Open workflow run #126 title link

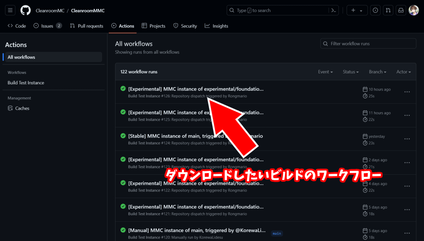pyautogui.click(x=196, y=89)
